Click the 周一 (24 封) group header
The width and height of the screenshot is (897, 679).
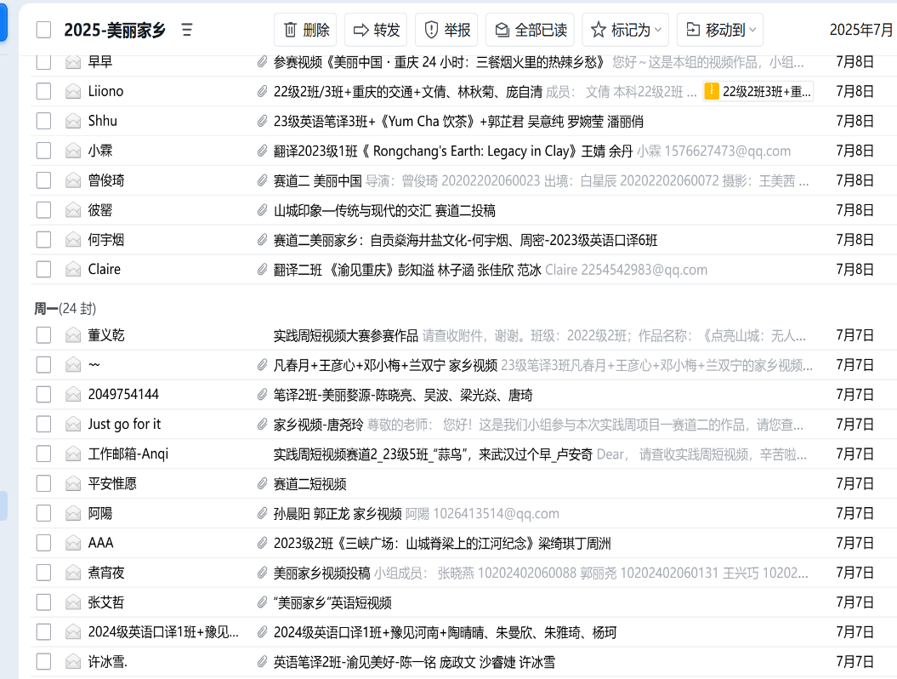click(65, 308)
